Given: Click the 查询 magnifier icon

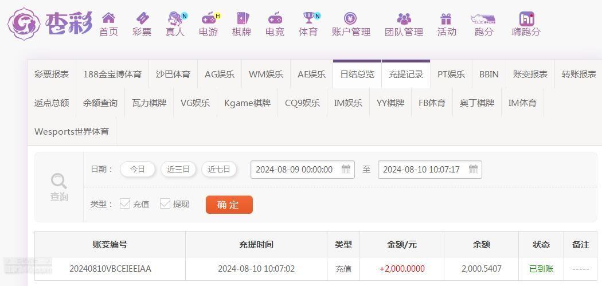Looking at the screenshot, I should 59,181.
